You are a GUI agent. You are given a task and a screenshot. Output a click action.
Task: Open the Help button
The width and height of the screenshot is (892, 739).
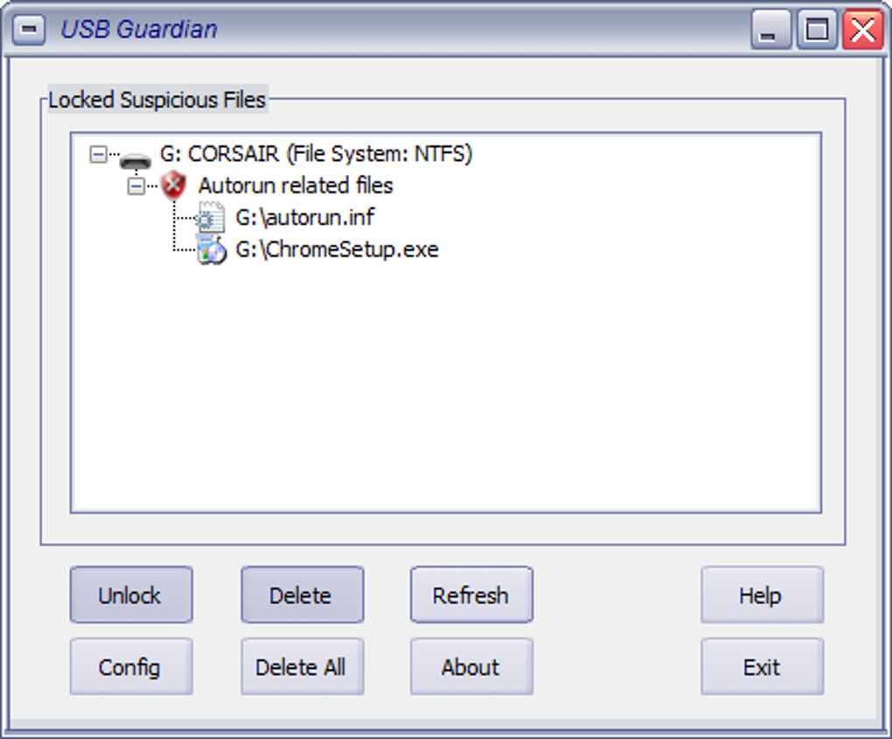761,596
